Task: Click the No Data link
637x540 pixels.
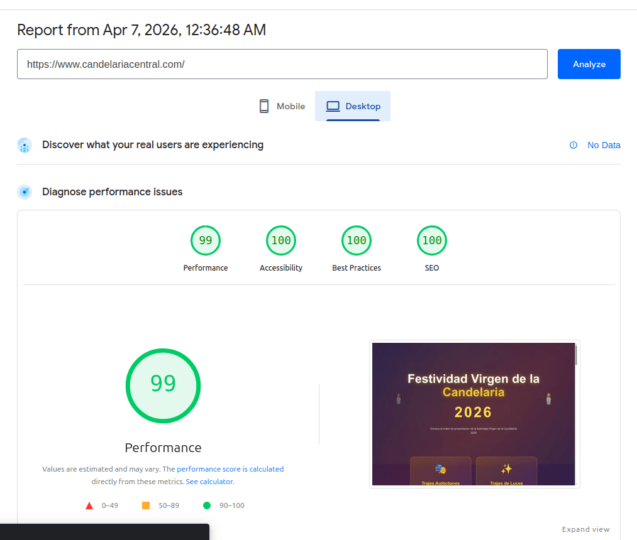Action: pyautogui.click(x=604, y=145)
